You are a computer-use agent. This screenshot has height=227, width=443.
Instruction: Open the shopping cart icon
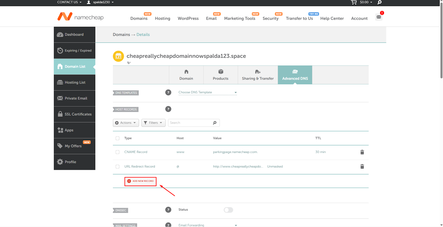354,2
